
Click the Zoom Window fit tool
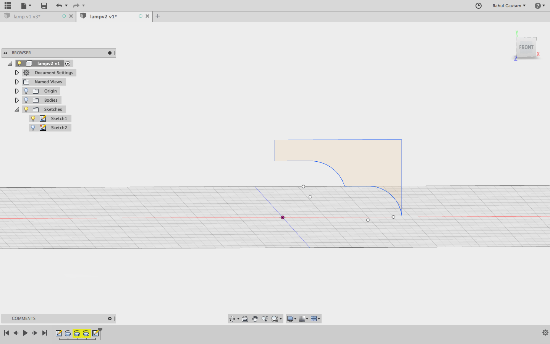tap(274, 319)
